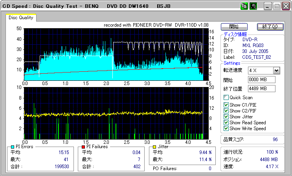Click the yellow Jitter legend square
This screenshot has height=176, width=292.
point(155,147)
